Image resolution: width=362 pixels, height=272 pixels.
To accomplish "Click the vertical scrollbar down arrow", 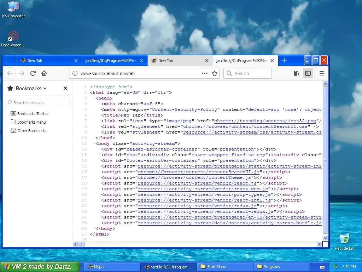I will click(325, 238).
